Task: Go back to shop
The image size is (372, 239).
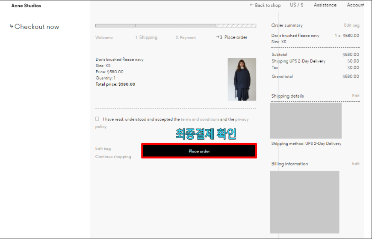Action: click(x=265, y=5)
